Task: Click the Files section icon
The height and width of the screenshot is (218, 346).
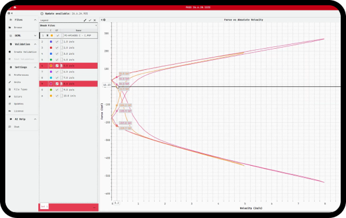Action: (x=11, y=20)
